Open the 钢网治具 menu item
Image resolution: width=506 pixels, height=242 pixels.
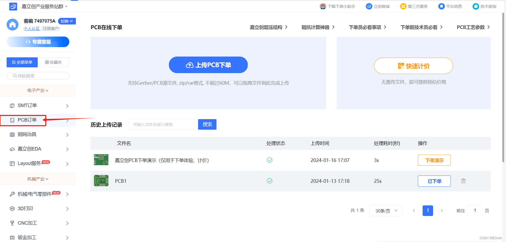pyautogui.click(x=38, y=134)
